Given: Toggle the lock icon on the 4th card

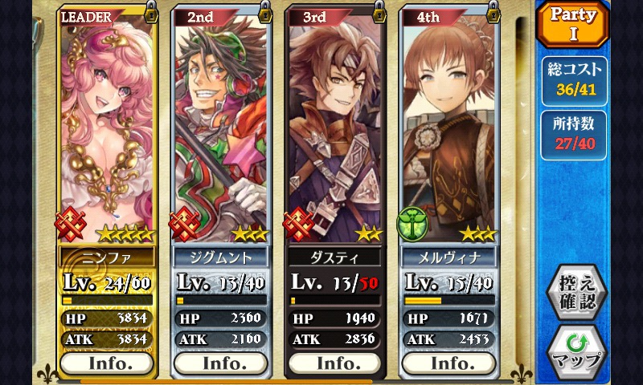Looking at the screenshot, I should tap(494, 12).
